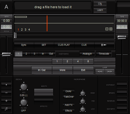Viewport: 130px width, 114px height.
Task: Click the FILTER knob on deck A
Action: click(24, 102)
